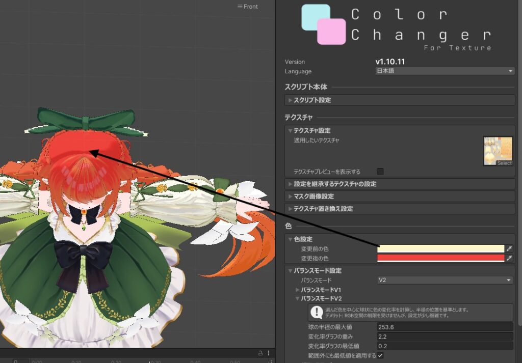Viewport: 522px width, 363px height.
Task: Click the Front view hamburger icon
Action: [240, 7]
